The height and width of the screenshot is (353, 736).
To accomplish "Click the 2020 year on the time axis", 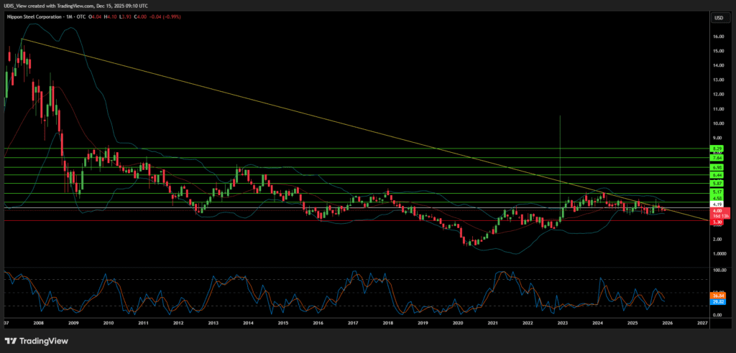I will click(458, 324).
